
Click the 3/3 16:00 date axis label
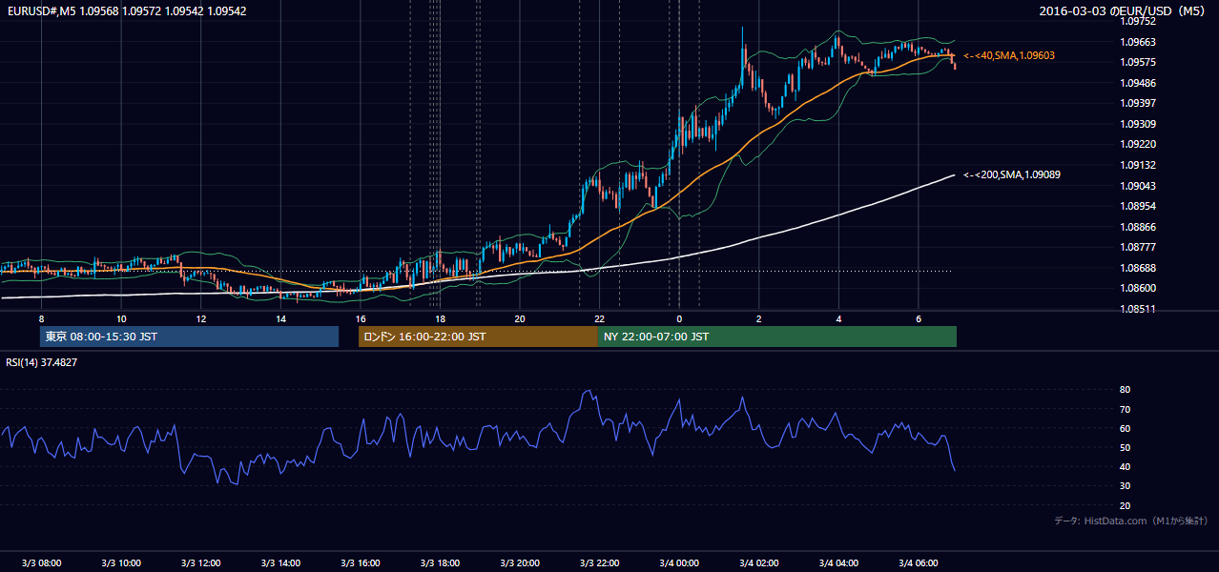point(361,562)
